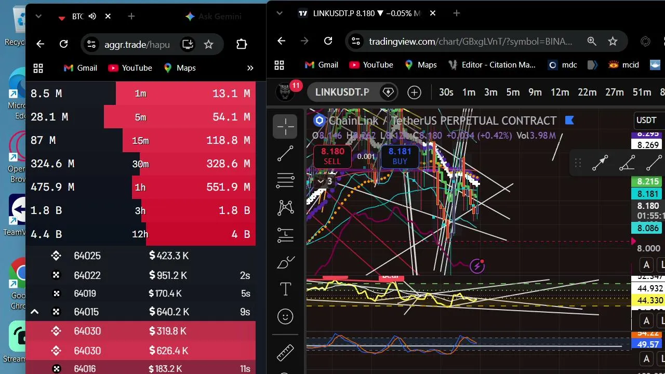
Task: Open the LINKUSDT.P symbol search
Action: pos(342,92)
